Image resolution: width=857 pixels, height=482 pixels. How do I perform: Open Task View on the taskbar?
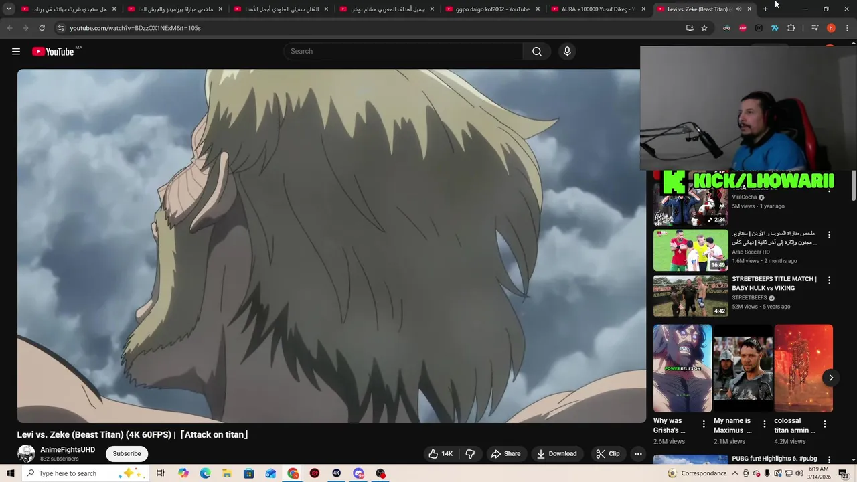tap(161, 473)
